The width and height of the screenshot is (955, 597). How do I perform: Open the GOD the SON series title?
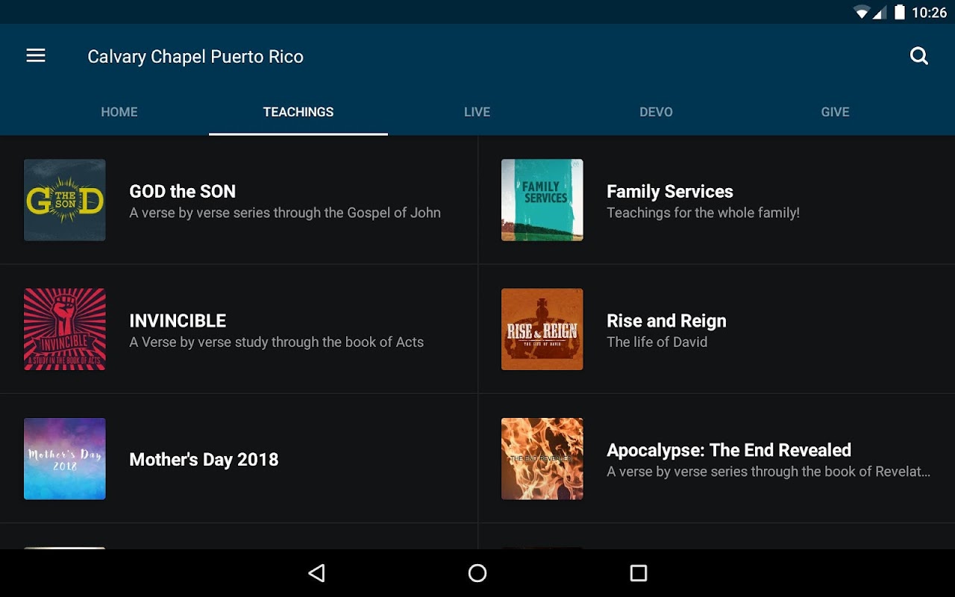(x=183, y=192)
